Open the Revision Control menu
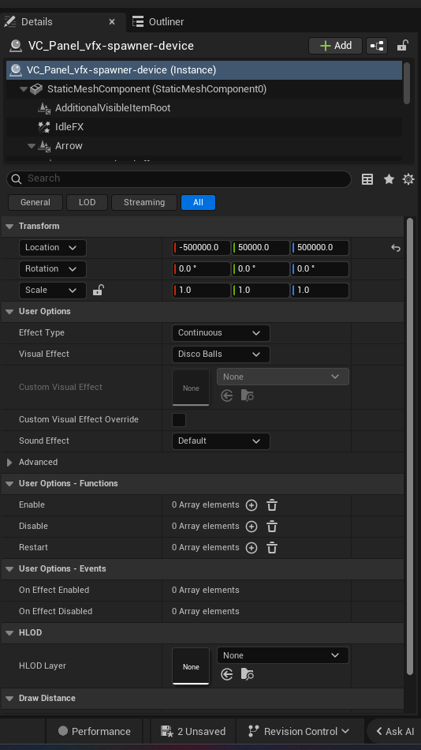The height and width of the screenshot is (750, 421). pos(300,731)
